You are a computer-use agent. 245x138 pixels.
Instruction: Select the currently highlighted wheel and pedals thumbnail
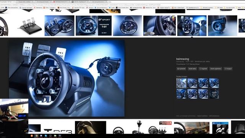point(192,26)
